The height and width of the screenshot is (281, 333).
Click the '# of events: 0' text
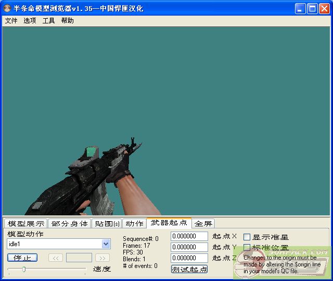[x=140, y=266]
